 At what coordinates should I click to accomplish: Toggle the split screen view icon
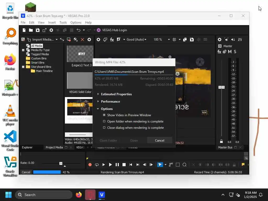click(119, 40)
